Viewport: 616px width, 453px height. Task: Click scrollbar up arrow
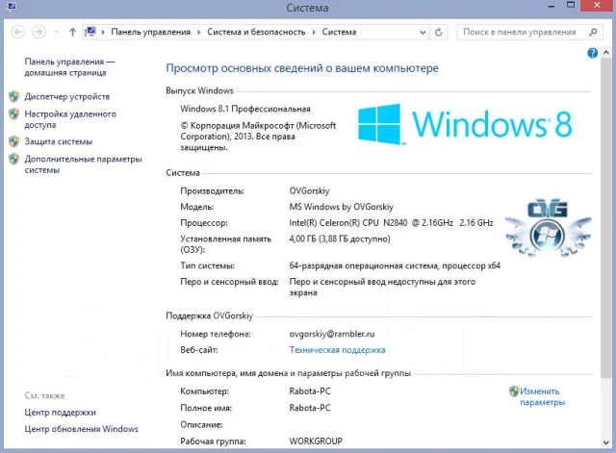pyautogui.click(x=605, y=52)
